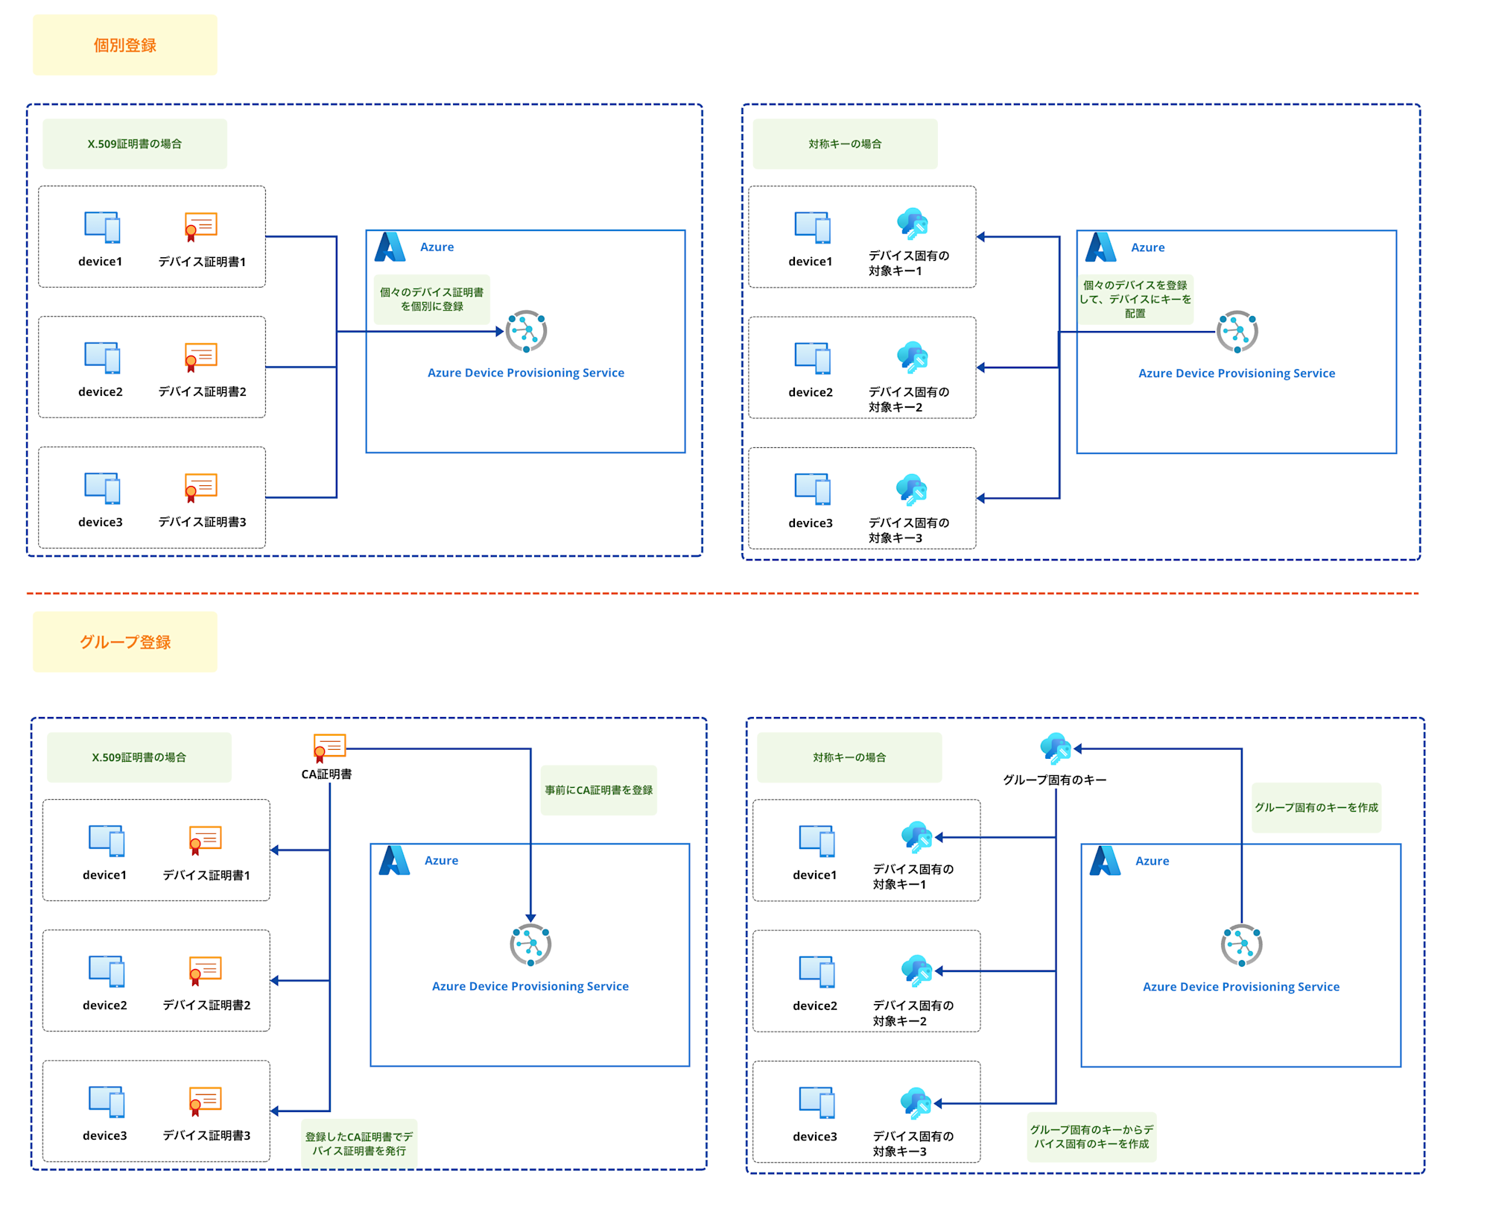Click the Provisioning Service icon in 個別登録 対称キー section
1490x1212 pixels.
point(1237,332)
